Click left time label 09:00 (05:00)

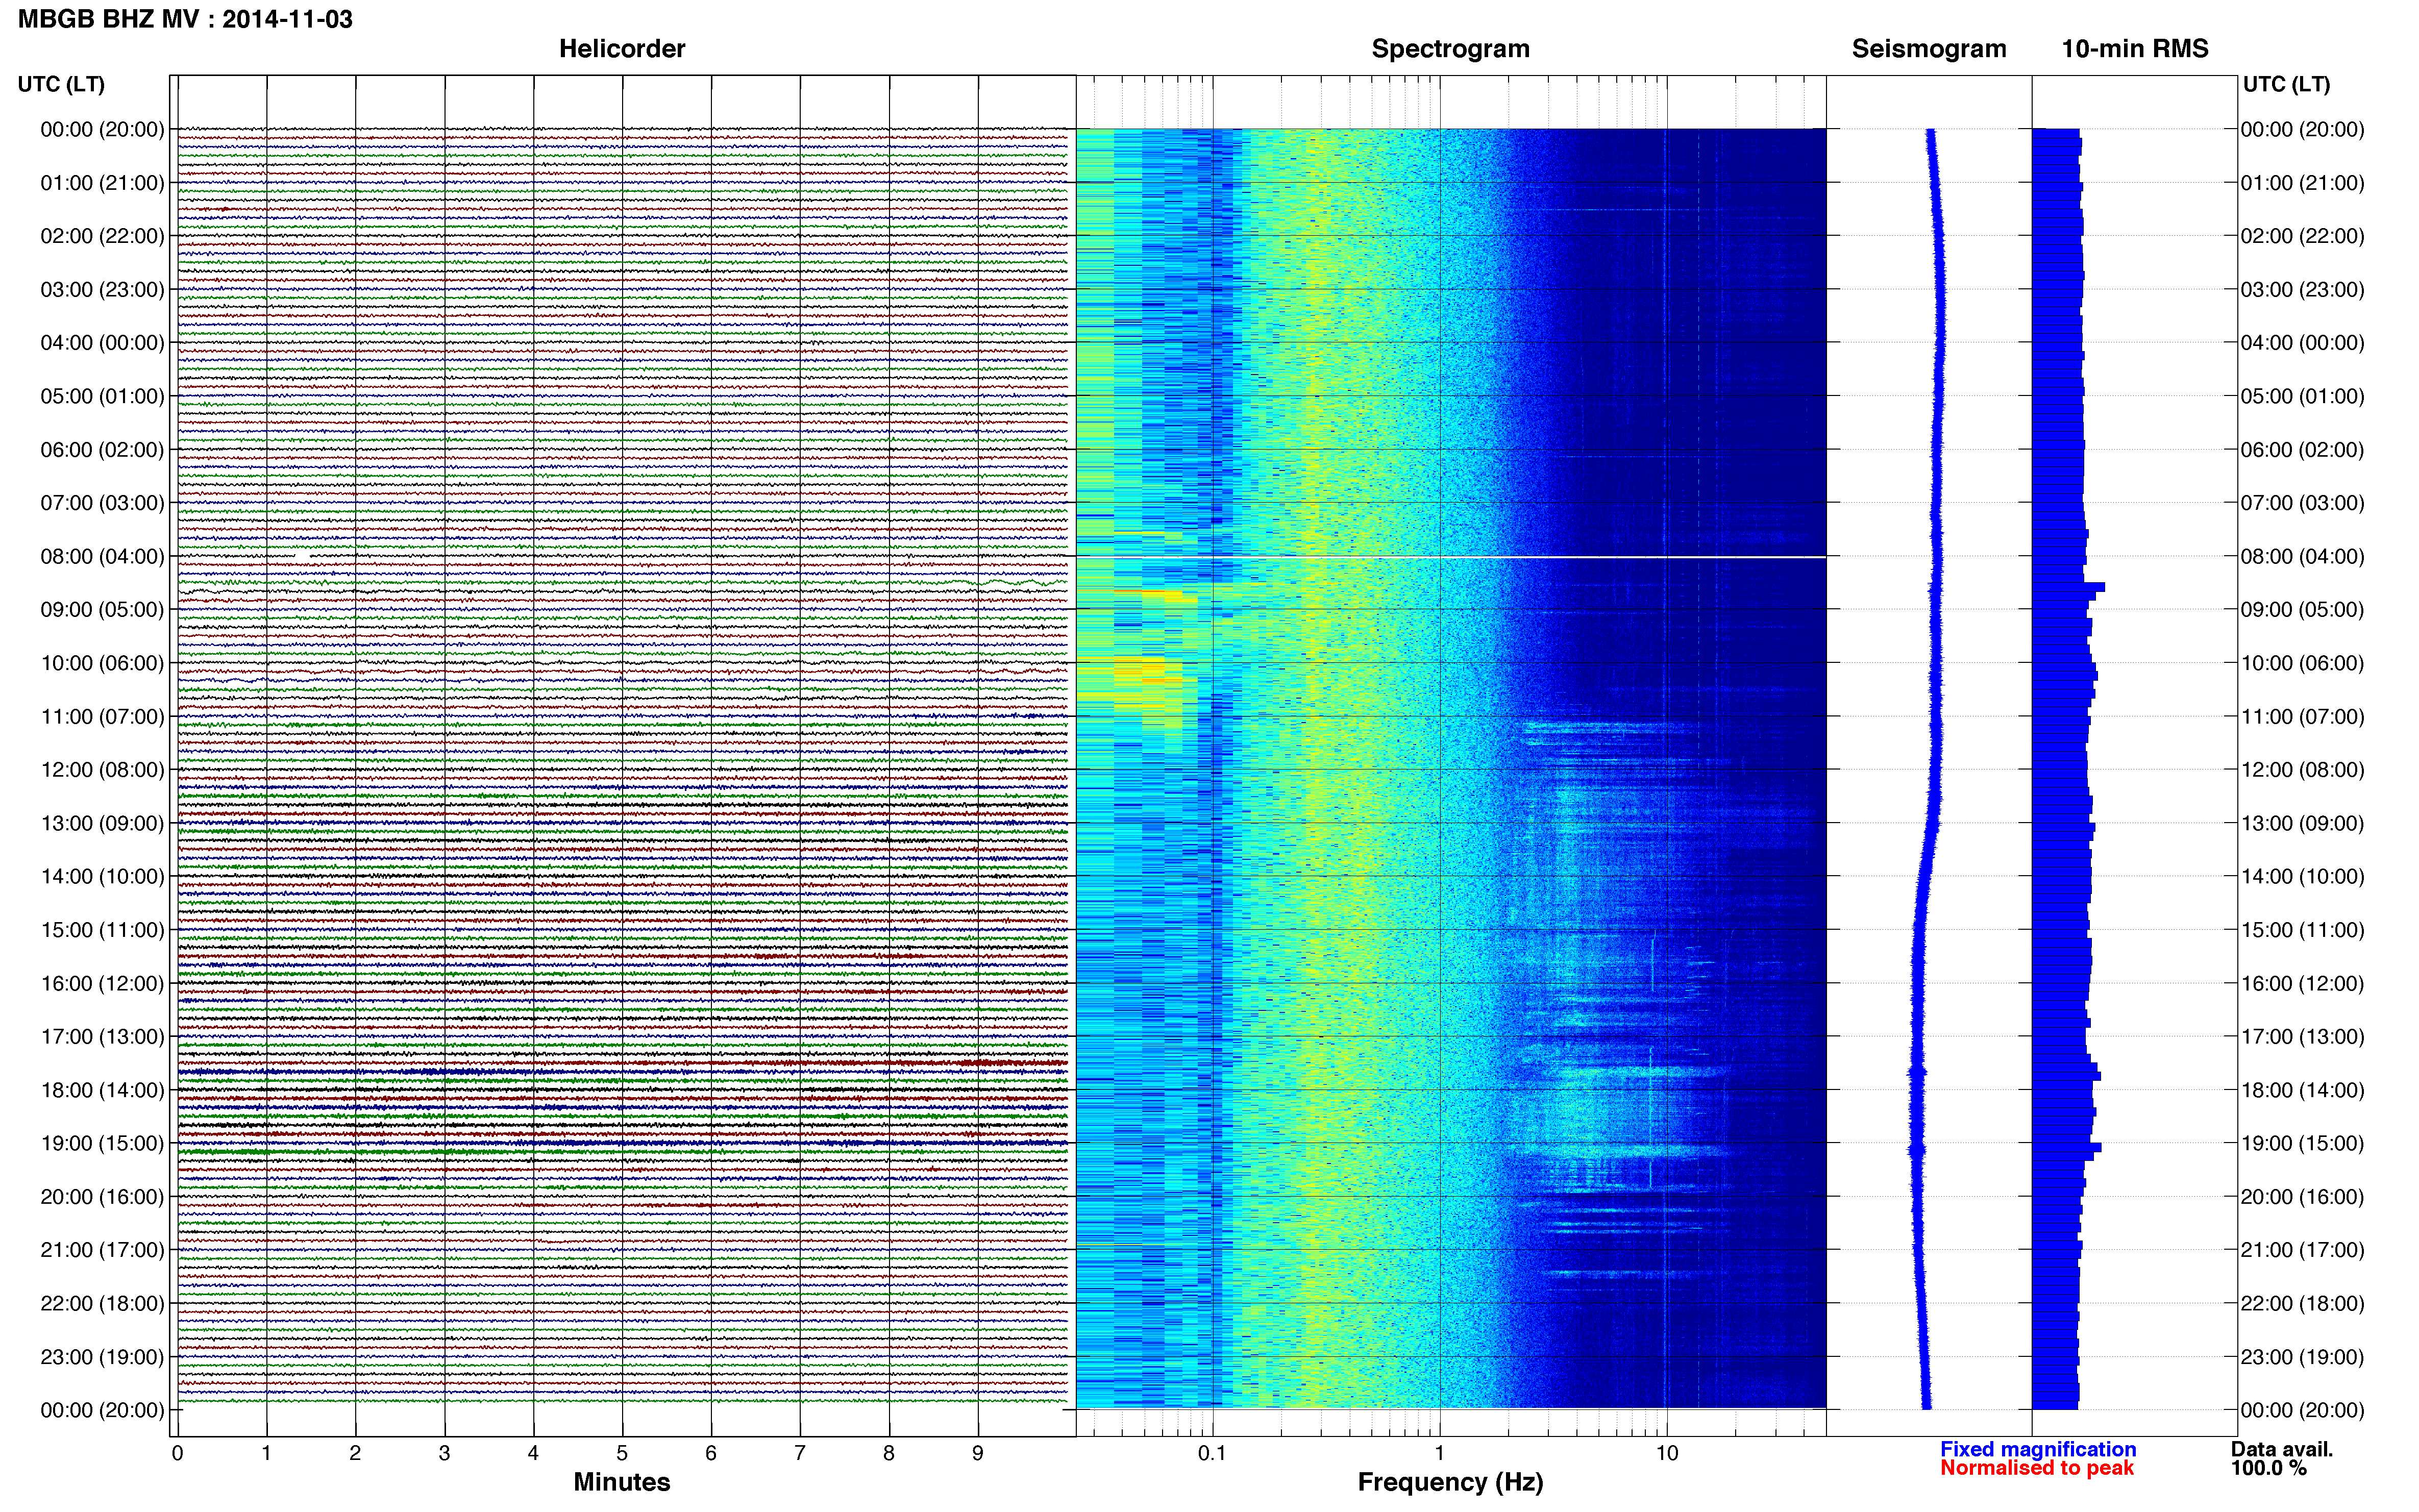pos(102,610)
